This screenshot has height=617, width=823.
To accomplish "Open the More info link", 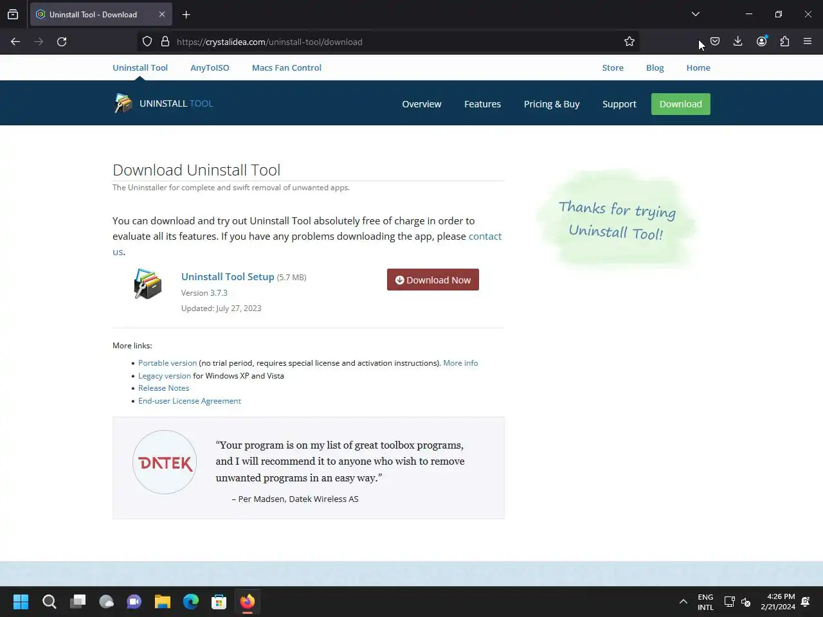I will pyautogui.click(x=460, y=363).
